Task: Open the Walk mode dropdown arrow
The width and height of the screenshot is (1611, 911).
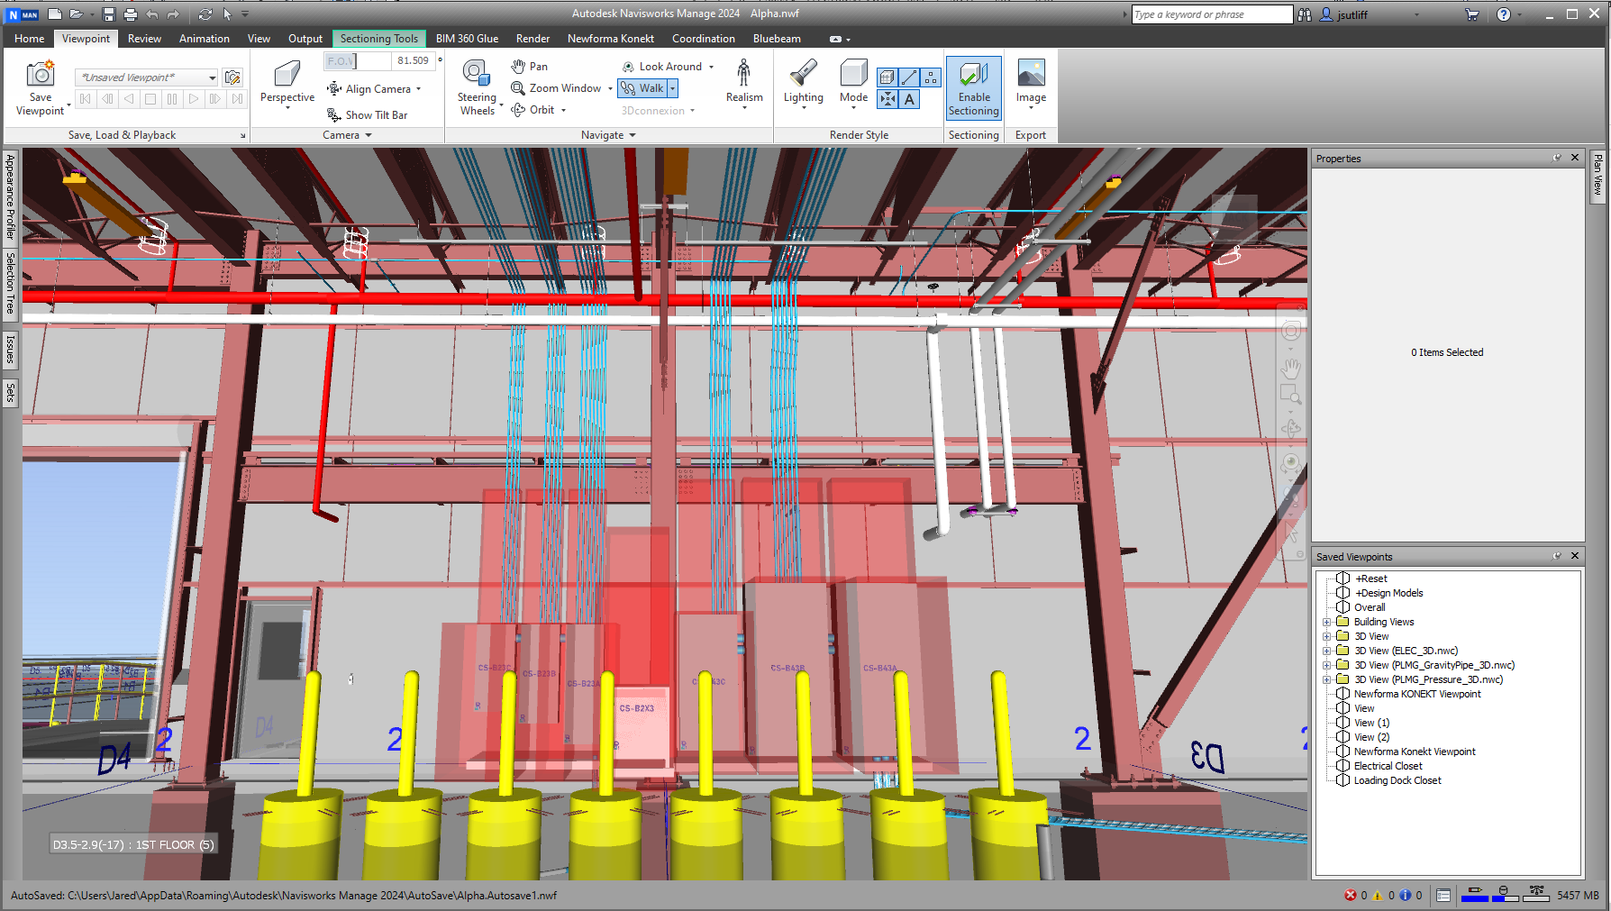Action: coord(673,88)
